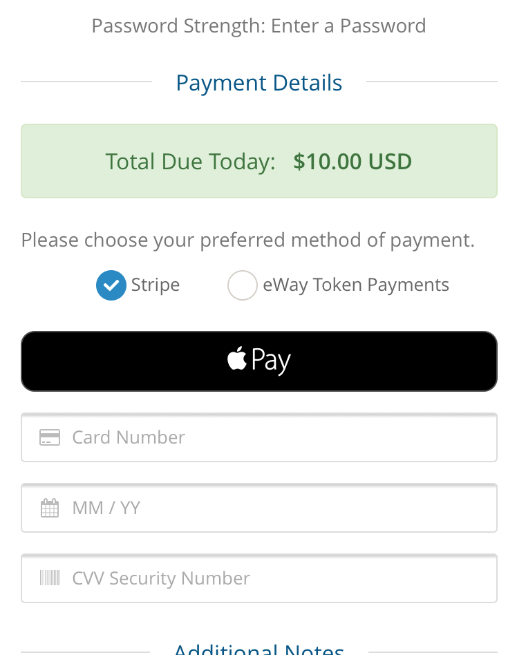Screen dimensions: 517x655
Task: Click the Stripe label text
Action: click(x=156, y=285)
